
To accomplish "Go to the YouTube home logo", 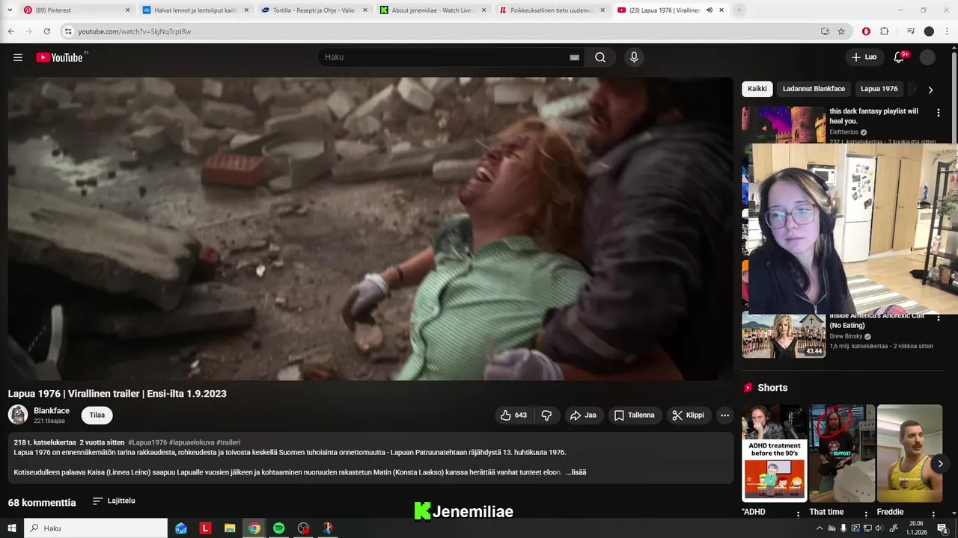I will [x=60, y=58].
